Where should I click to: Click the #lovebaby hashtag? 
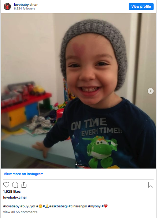pos(11,206)
